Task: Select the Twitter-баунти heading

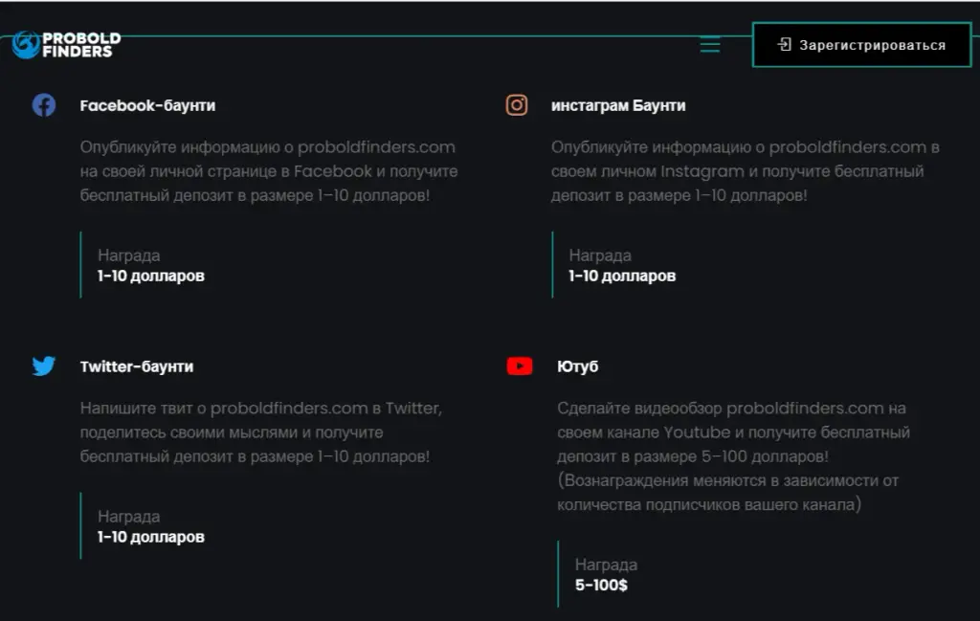Action: tap(137, 366)
